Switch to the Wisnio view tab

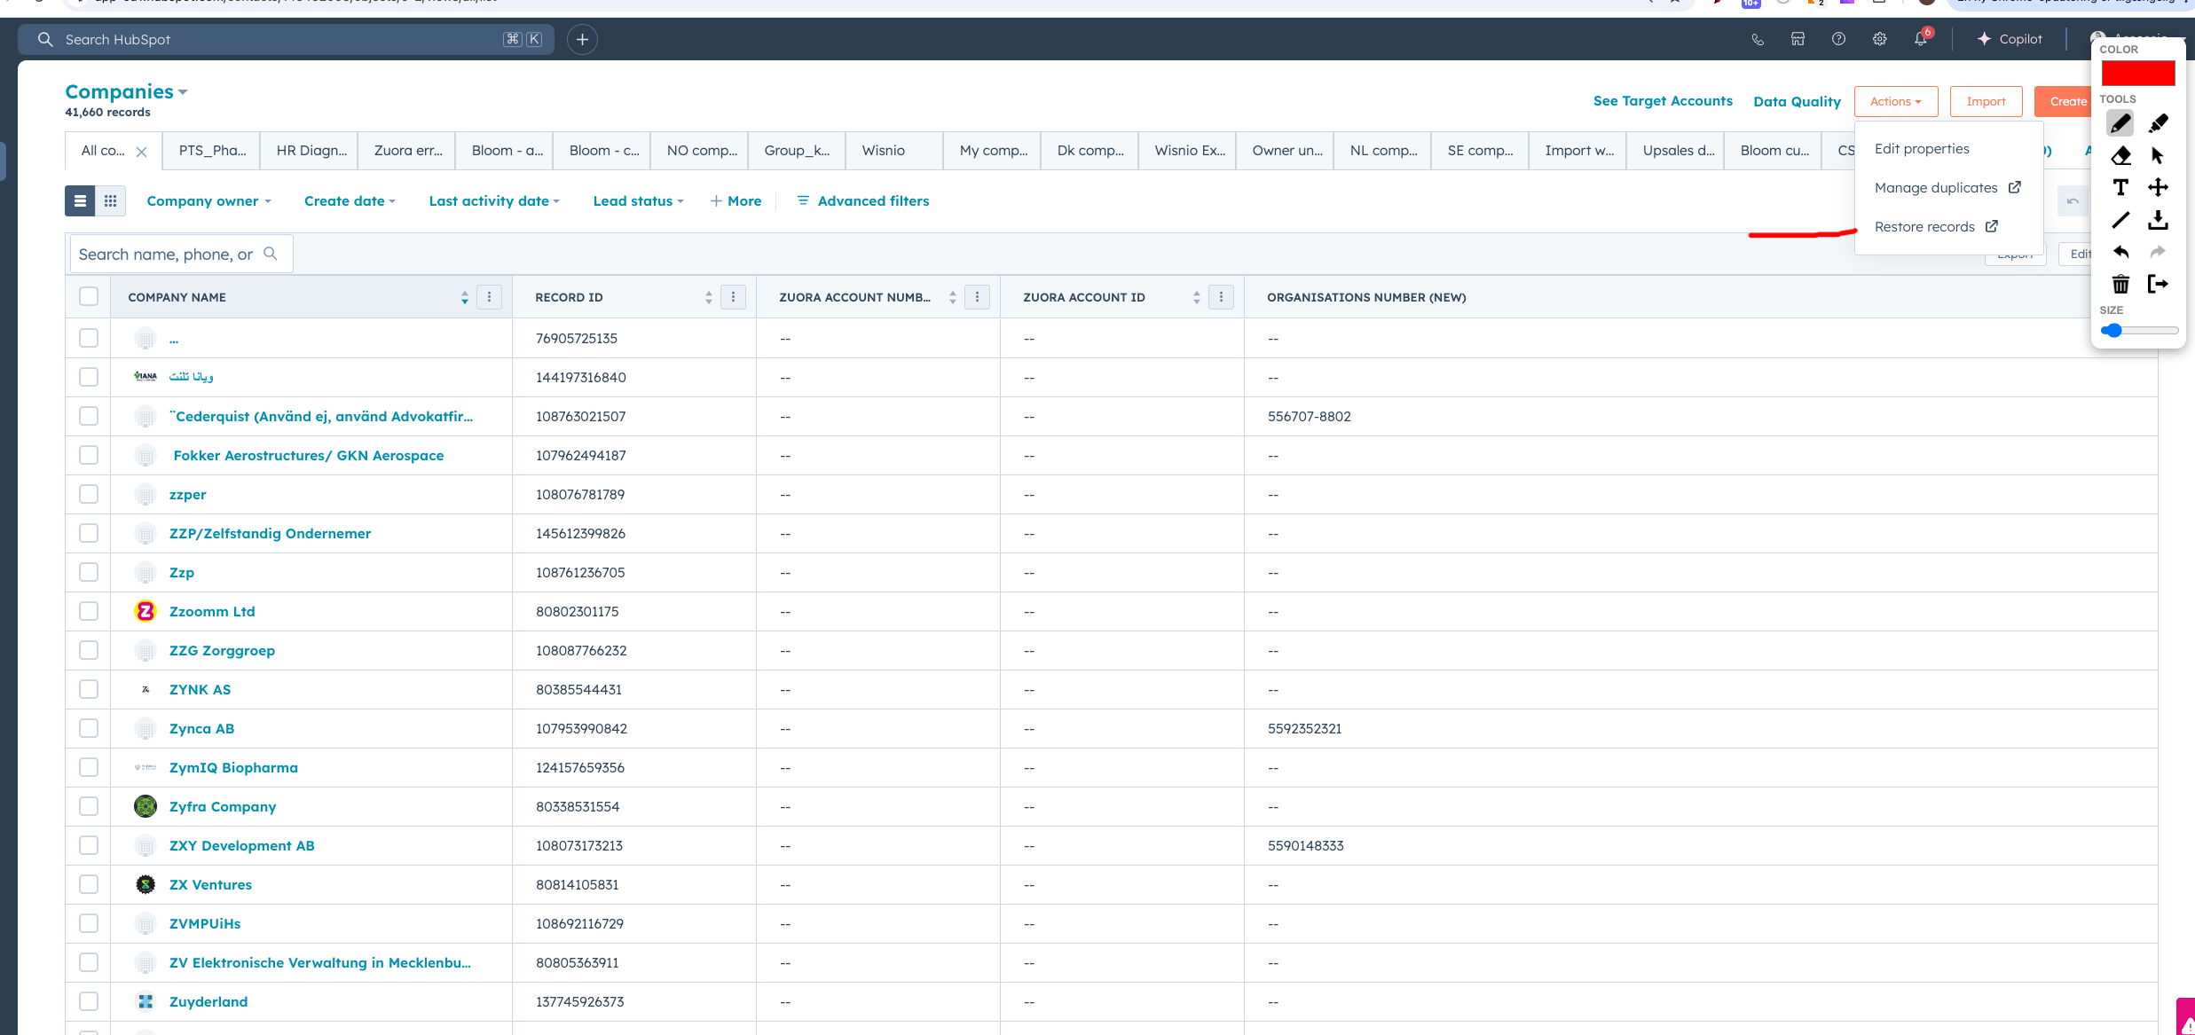point(884,151)
